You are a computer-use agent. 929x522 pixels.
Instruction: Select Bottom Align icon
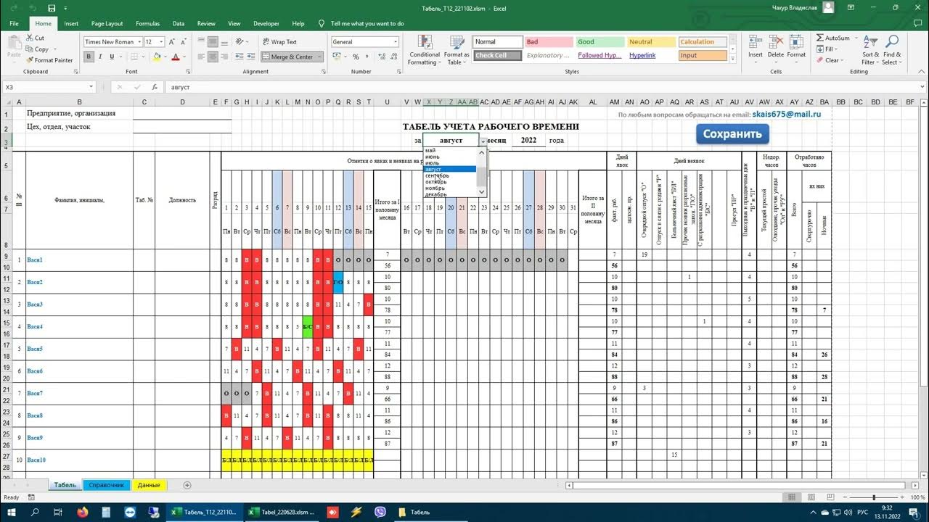click(x=226, y=42)
